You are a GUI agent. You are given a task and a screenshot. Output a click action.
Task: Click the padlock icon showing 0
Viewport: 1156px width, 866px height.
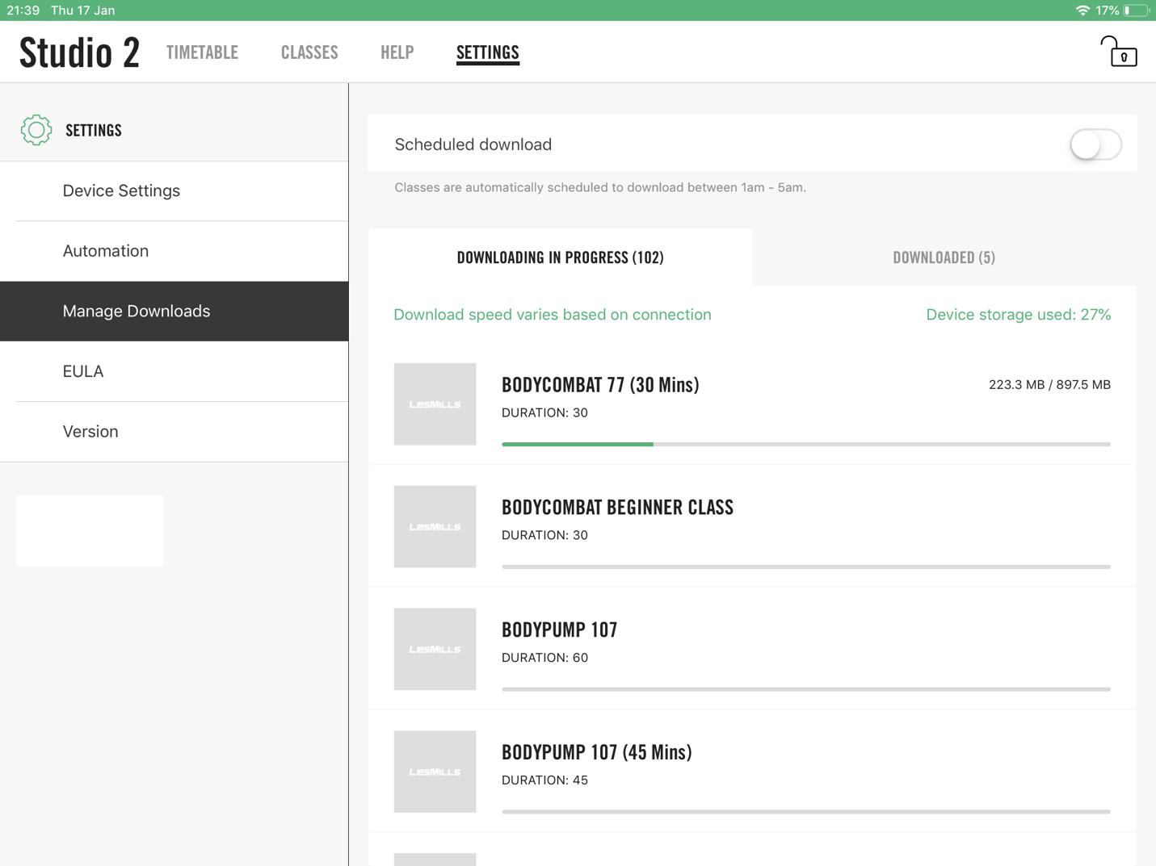[1119, 51]
